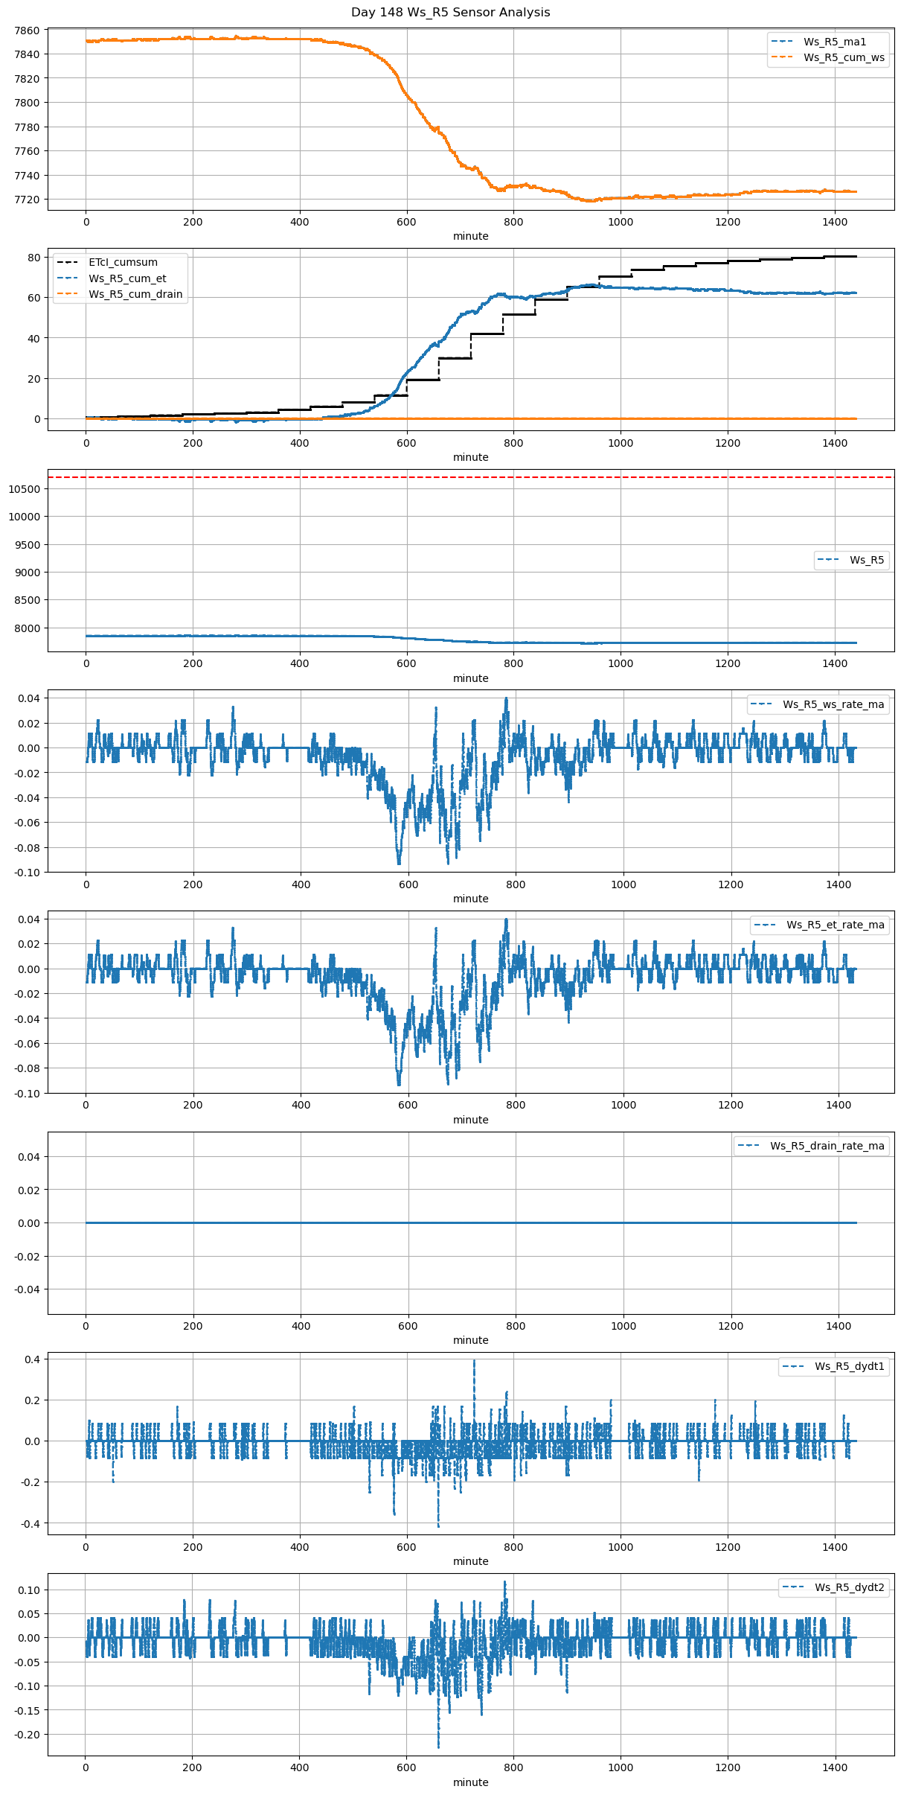This screenshot has height=1795, width=901.
Task: Click the Ws_R5_cum_ws legend text
Action: click(844, 57)
